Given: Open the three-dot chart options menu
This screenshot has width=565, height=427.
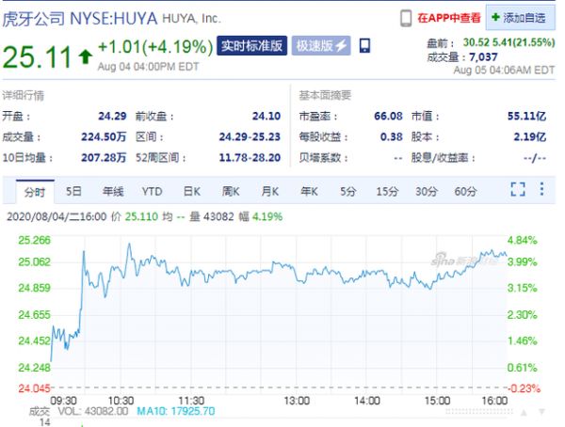Looking at the screenshot, I should point(542,190).
